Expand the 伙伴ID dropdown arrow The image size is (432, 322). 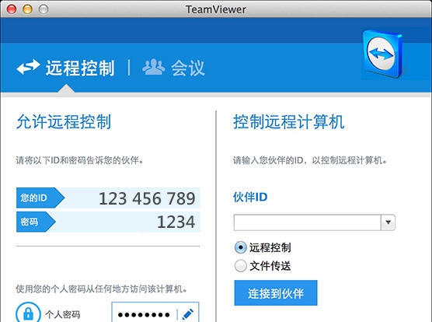[x=388, y=222]
